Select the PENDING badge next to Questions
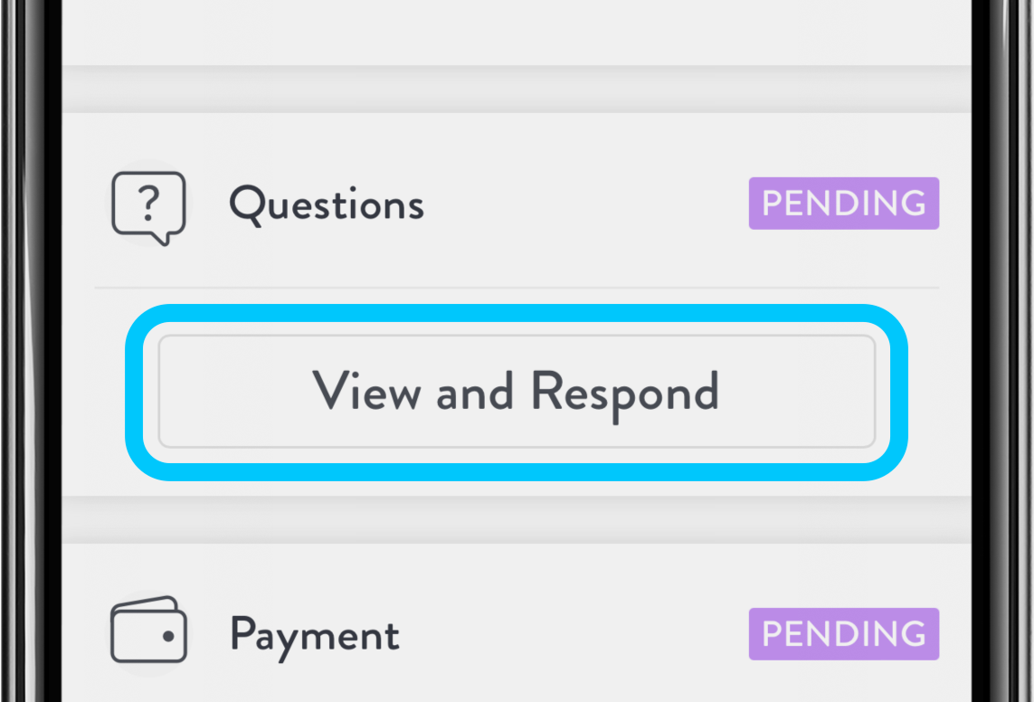The width and height of the screenshot is (1034, 702). click(843, 203)
